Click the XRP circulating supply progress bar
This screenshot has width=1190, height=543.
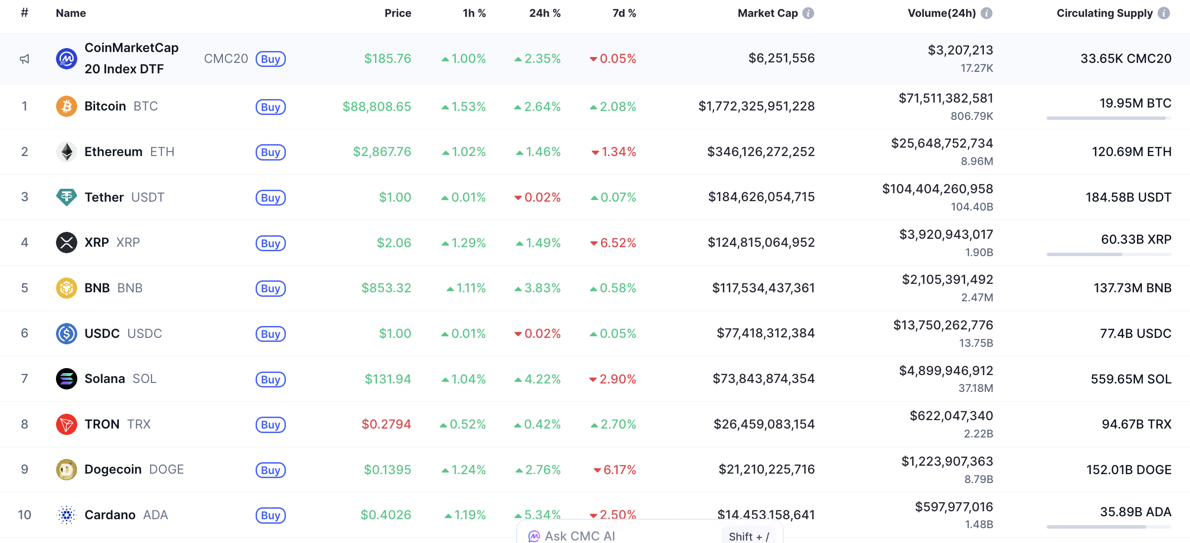[1109, 254]
